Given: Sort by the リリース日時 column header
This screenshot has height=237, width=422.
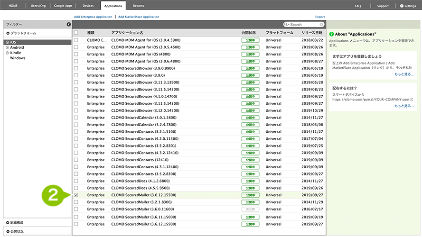Looking at the screenshot, I should [312, 33].
